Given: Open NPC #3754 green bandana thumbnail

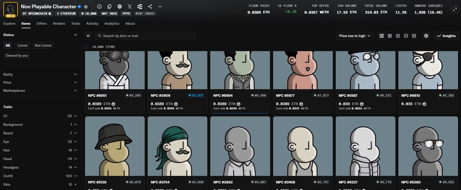Looking at the screenshot, I should point(177,146).
